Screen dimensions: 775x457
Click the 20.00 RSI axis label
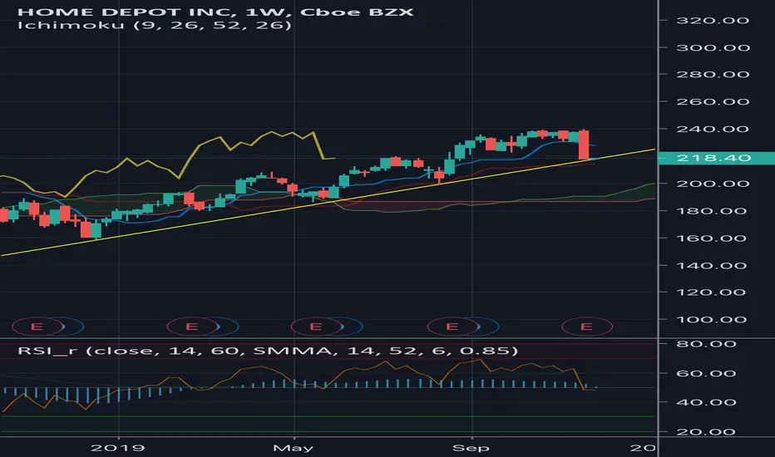click(x=706, y=432)
